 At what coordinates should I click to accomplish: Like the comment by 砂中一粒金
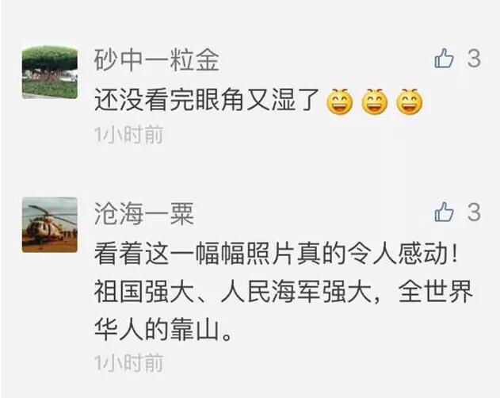click(444, 58)
